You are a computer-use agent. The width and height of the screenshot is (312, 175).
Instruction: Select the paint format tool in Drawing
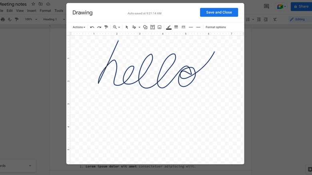(106, 27)
